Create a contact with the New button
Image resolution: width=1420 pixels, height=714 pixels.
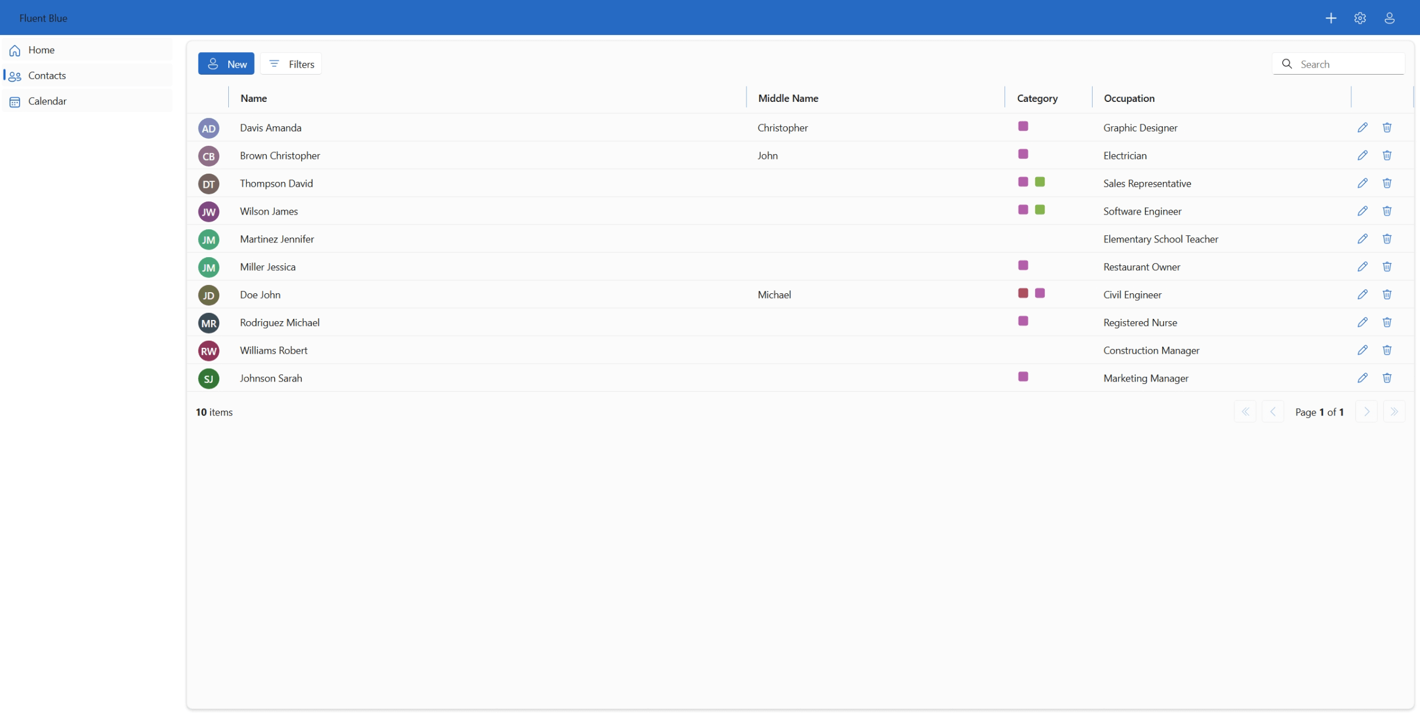[226, 63]
